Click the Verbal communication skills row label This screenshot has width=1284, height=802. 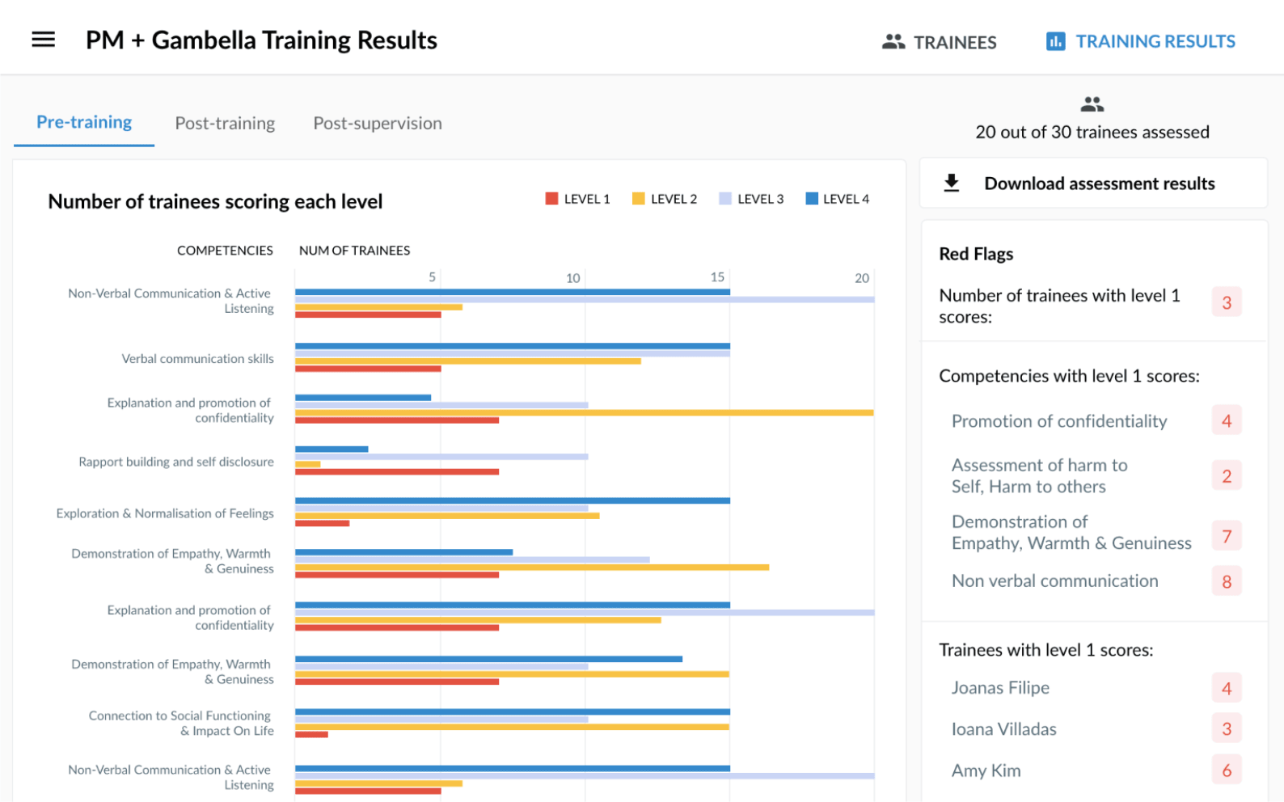tap(197, 359)
